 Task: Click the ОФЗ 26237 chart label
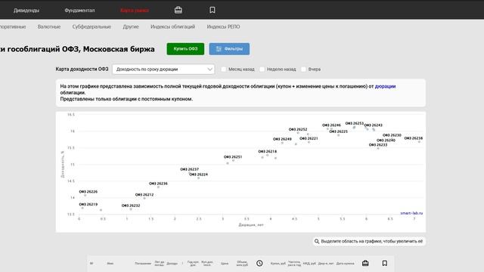(190, 169)
